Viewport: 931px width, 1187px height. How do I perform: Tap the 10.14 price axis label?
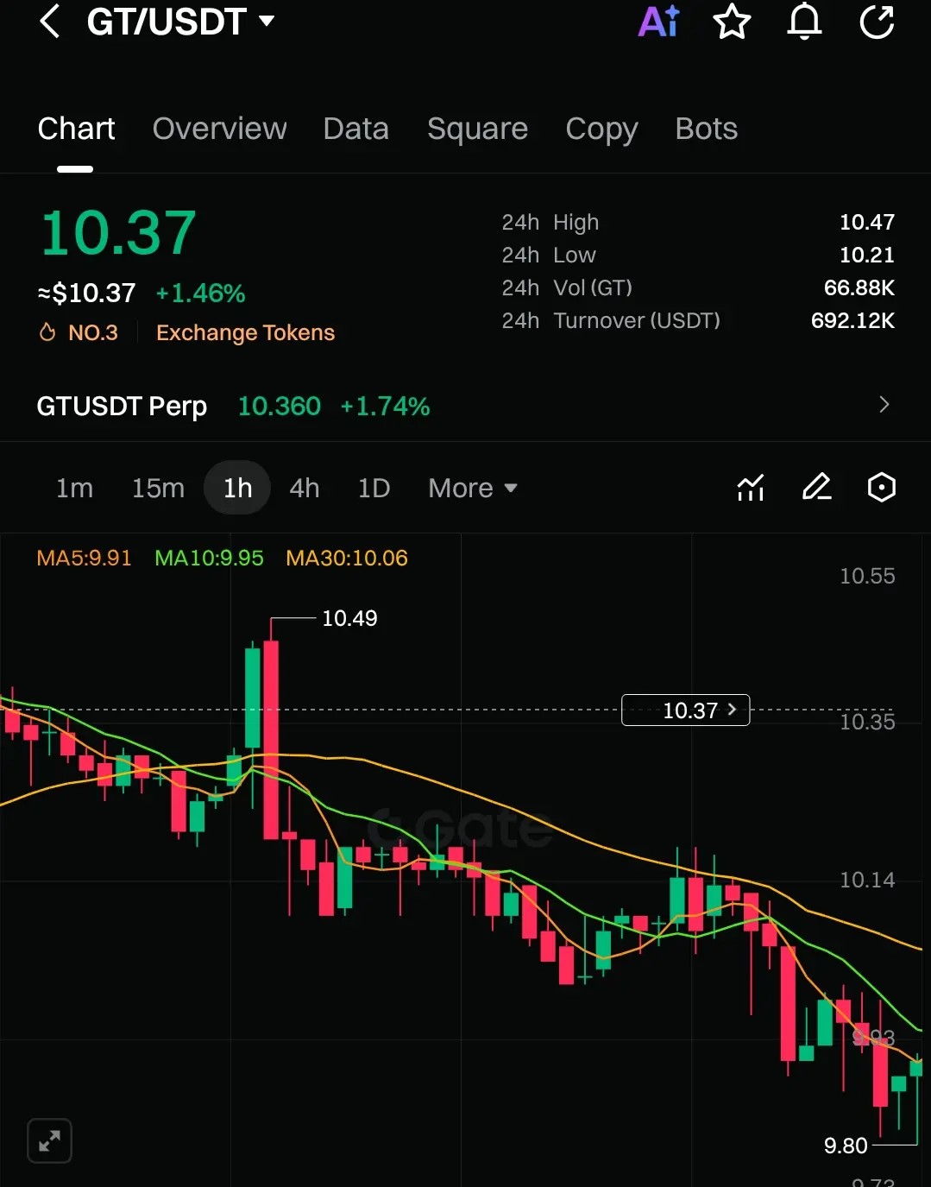click(867, 880)
